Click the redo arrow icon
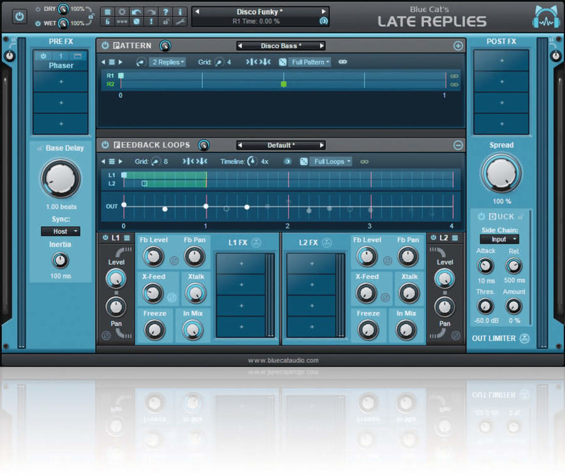The height and width of the screenshot is (476, 565). coord(151,12)
